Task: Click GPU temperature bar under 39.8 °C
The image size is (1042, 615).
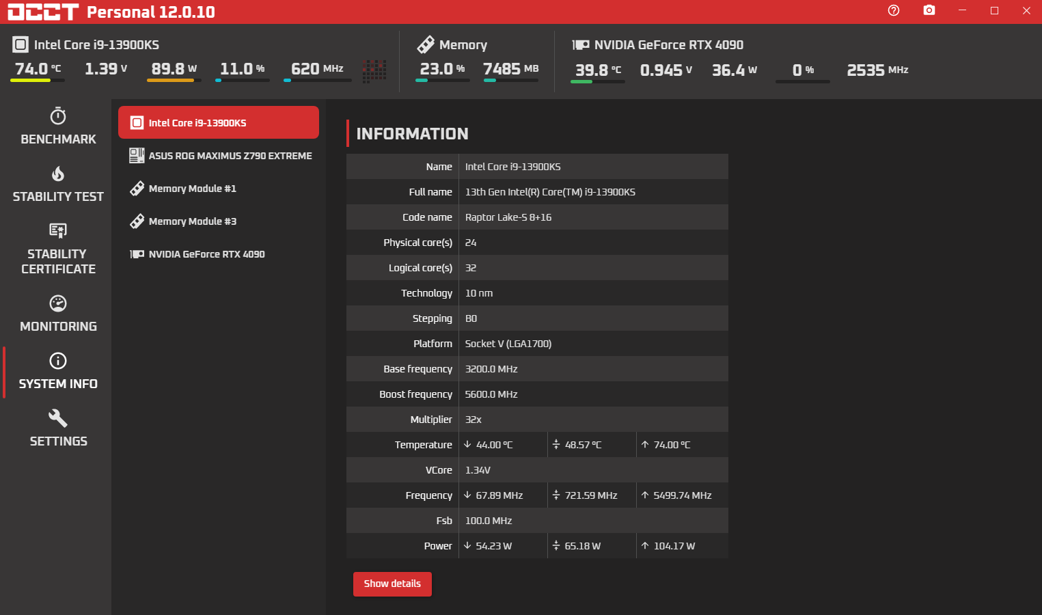Action: (598, 81)
